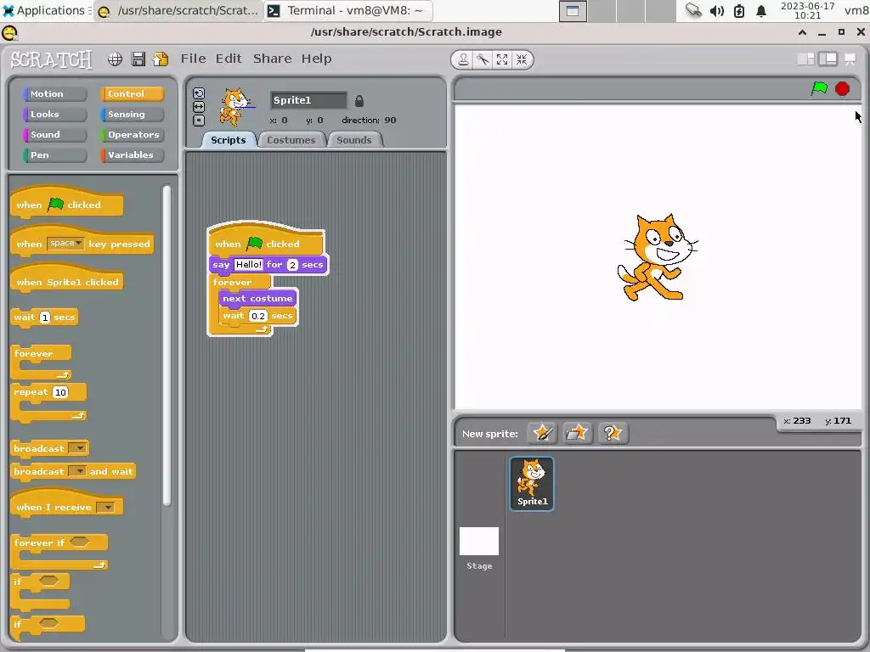
Task: Toggle the sprite drag lock icon
Action: click(359, 101)
